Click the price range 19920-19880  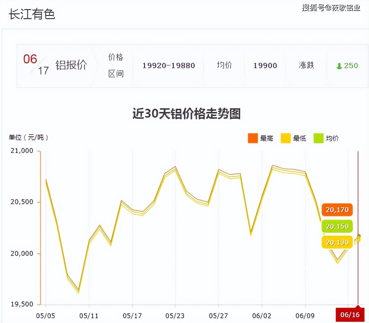coord(169,66)
